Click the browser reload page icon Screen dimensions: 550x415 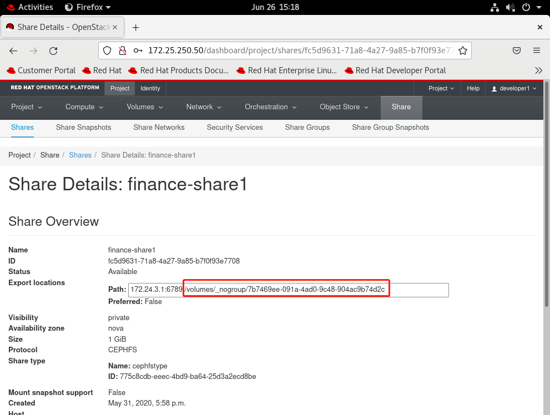pyautogui.click(x=53, y=50)
